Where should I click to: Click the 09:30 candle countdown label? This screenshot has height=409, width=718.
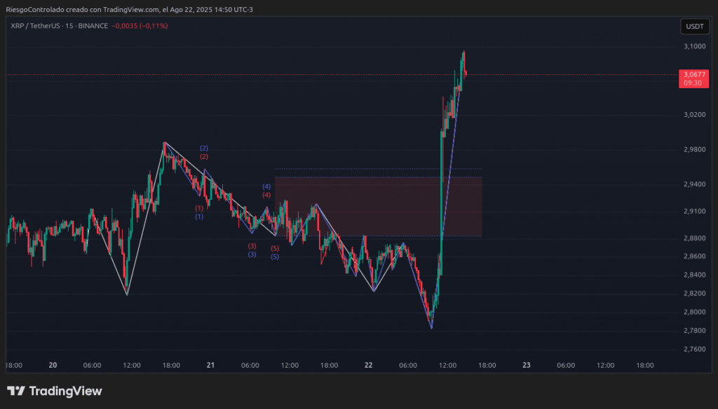(694, 83)
